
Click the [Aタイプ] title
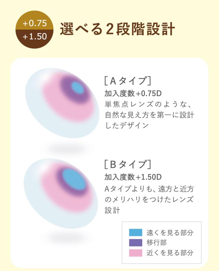pos(127,80)
